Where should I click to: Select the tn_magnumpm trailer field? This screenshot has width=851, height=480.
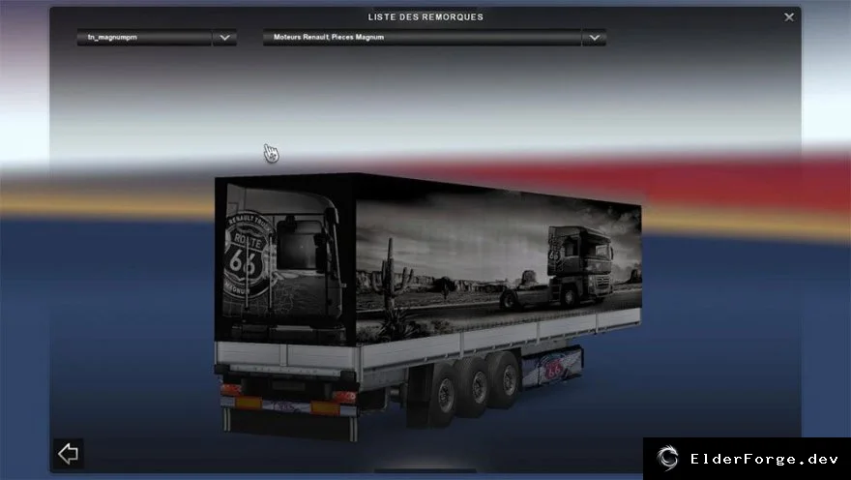click(144, 38)
